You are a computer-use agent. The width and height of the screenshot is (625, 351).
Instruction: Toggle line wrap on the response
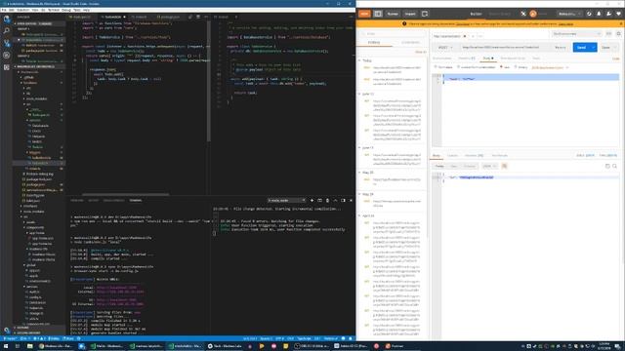(x=504, y=166)
